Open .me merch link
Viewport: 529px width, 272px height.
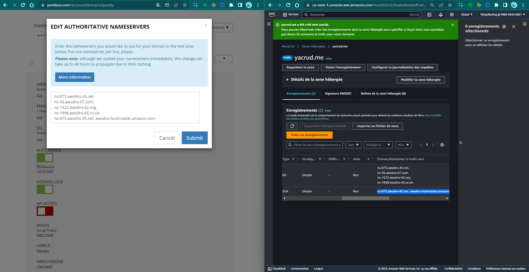45,266
